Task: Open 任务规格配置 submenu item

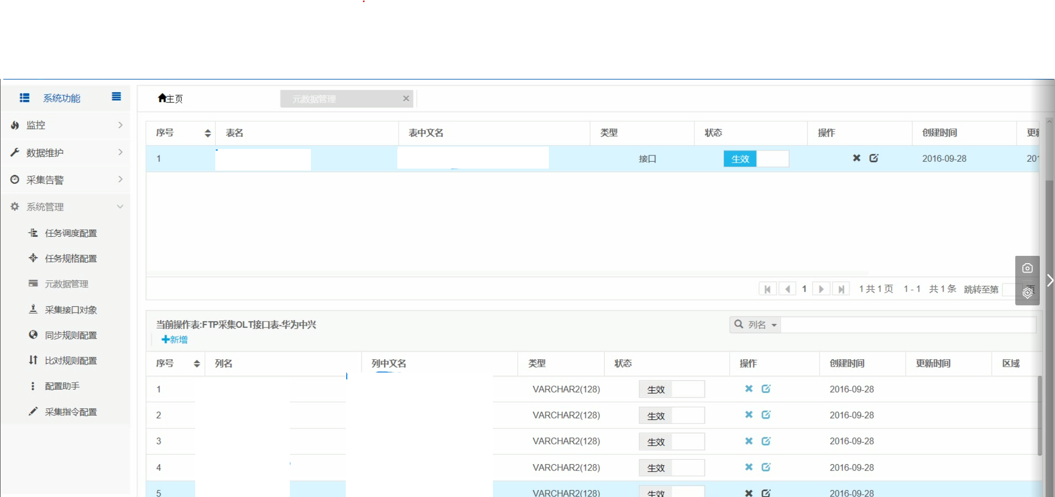Action: pos(71,259)
